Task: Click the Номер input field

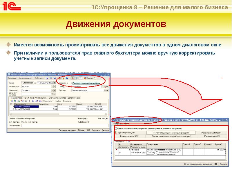Action: (x=28, y=83)
